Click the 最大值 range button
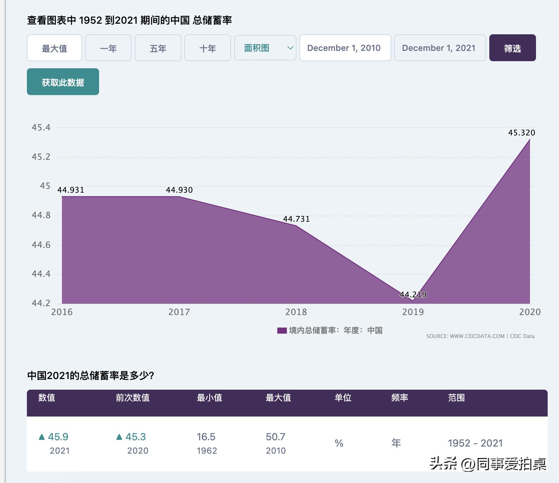559x483 pixels. click(54, 48)
